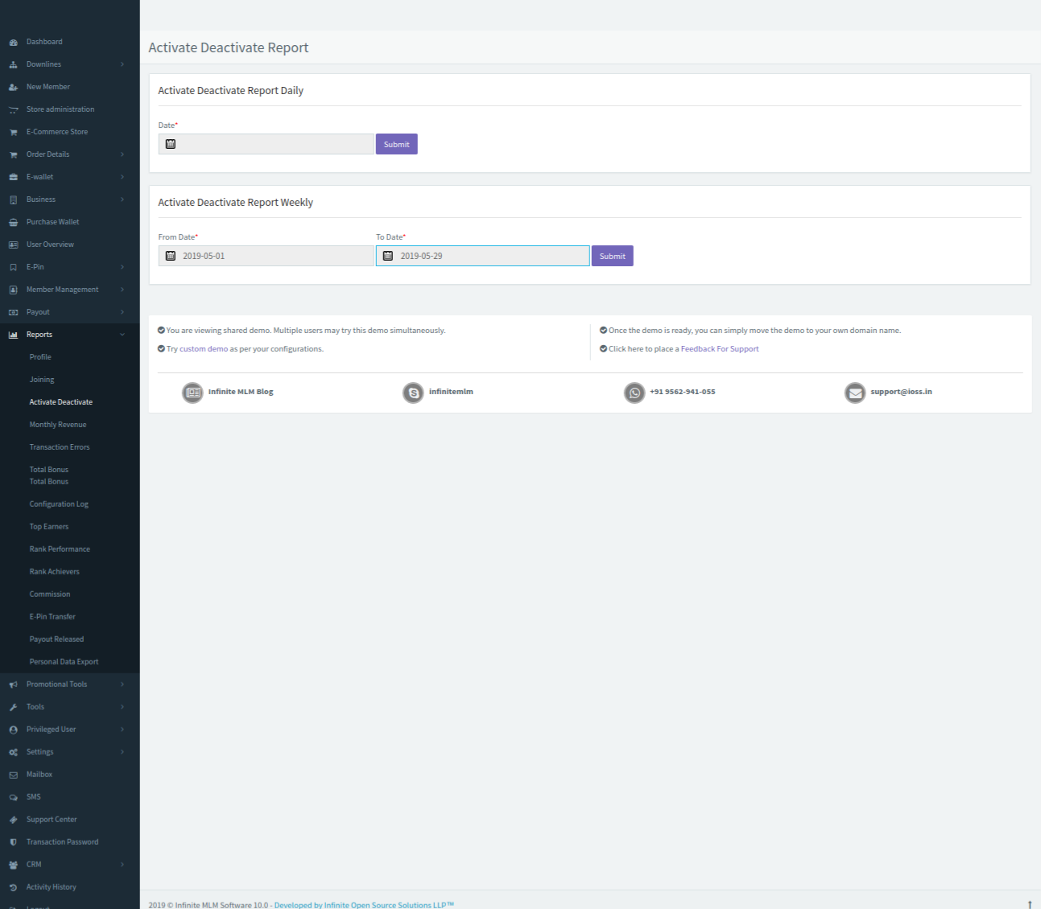Viewport: 1041px width, 909px height.
Task: Click the Reports chart icon
Action: (13, 335)
